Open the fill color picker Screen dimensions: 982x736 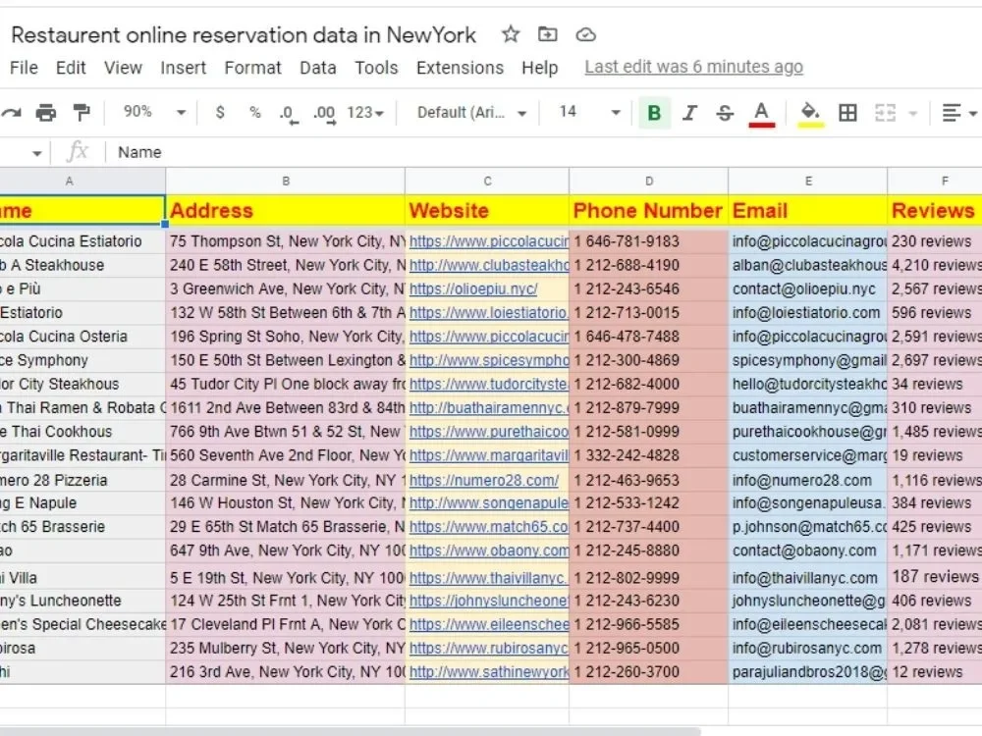[x=810, y=114]
